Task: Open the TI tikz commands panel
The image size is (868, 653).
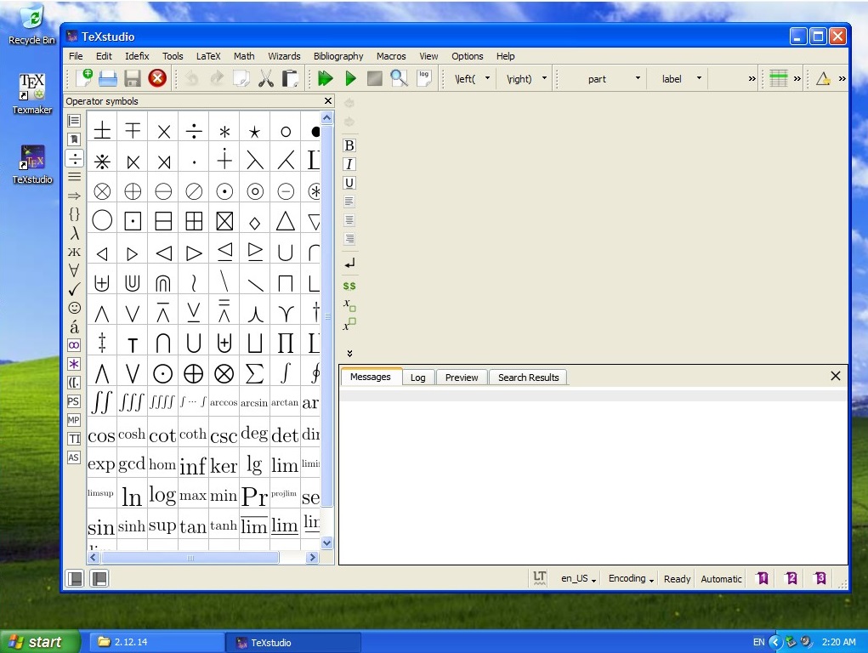Action: point(74,440)
